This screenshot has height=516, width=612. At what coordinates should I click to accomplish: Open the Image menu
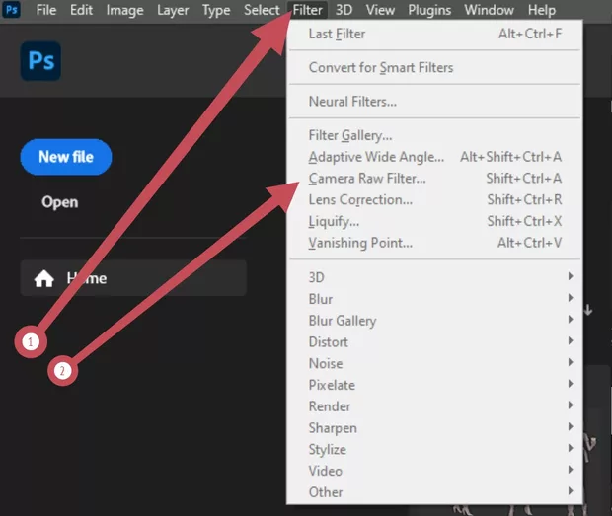124,10
